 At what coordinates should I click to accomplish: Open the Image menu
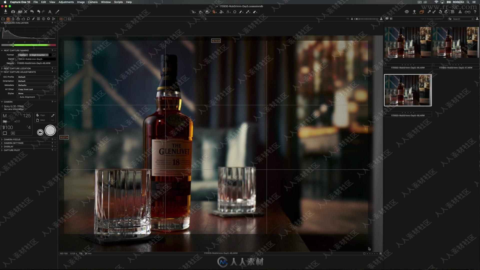[81, 2]
